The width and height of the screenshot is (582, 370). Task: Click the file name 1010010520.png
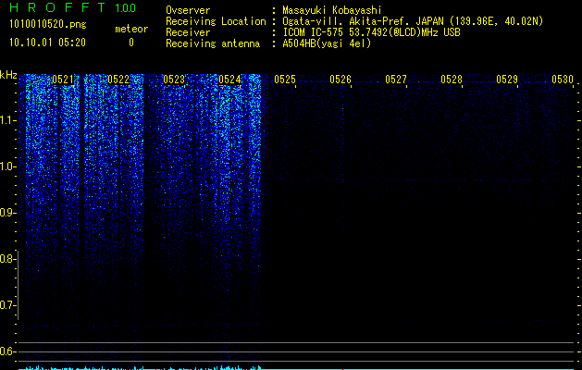48,25
